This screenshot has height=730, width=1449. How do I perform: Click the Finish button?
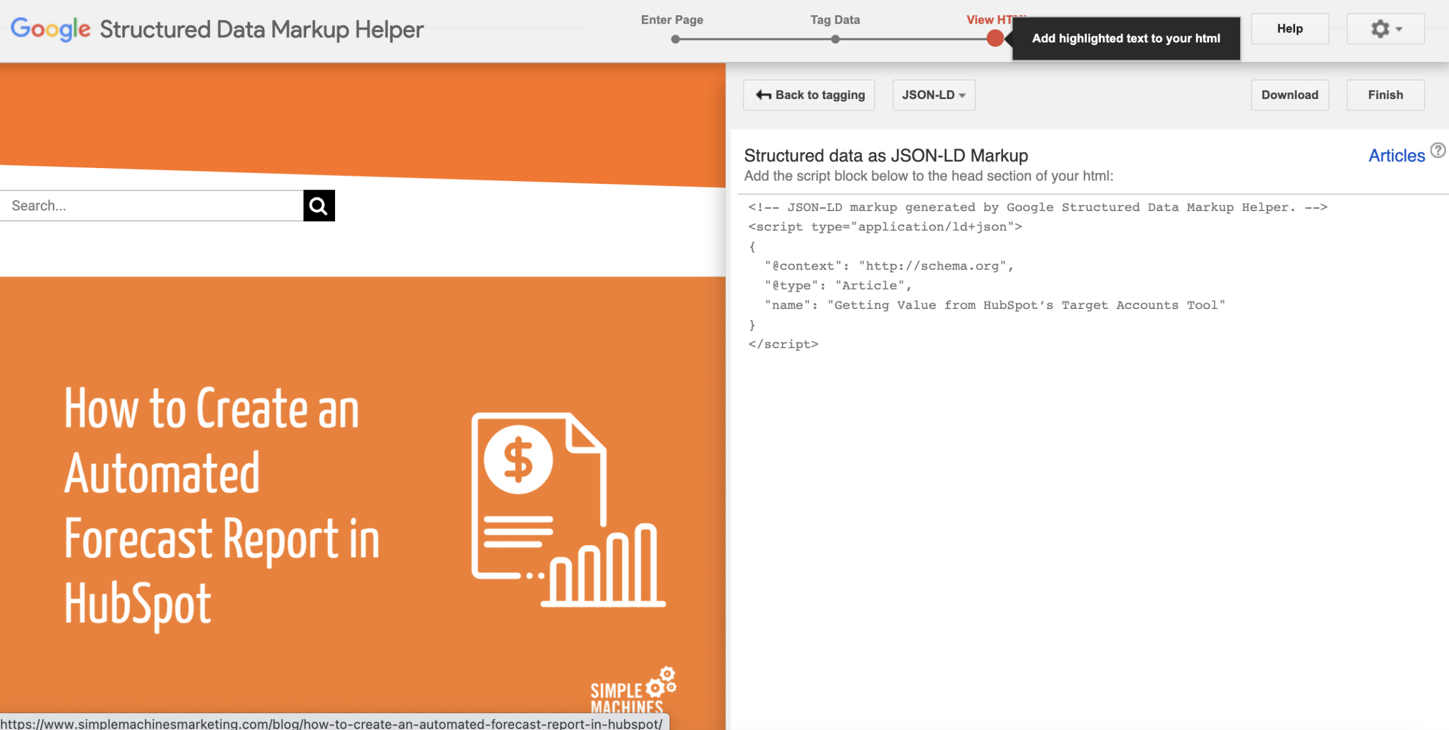click(x=1386, y=95)
